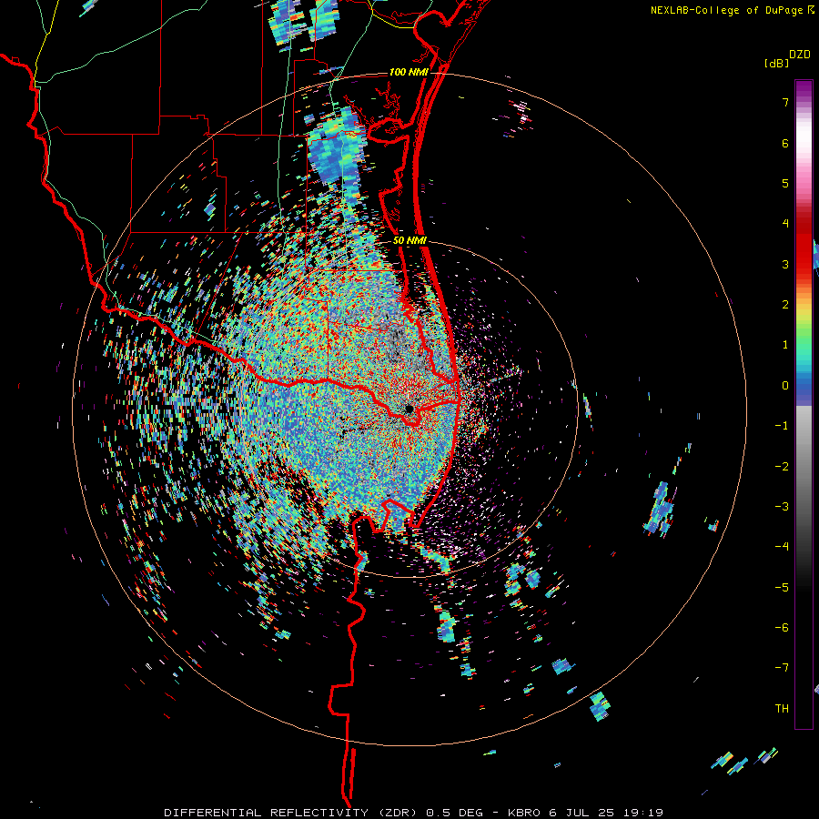Click the 7 value on color scale

click(x=785, y=102)
